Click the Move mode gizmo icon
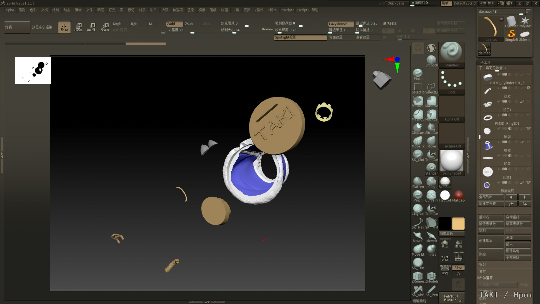 pyautogui.click(x=78, y=27)
